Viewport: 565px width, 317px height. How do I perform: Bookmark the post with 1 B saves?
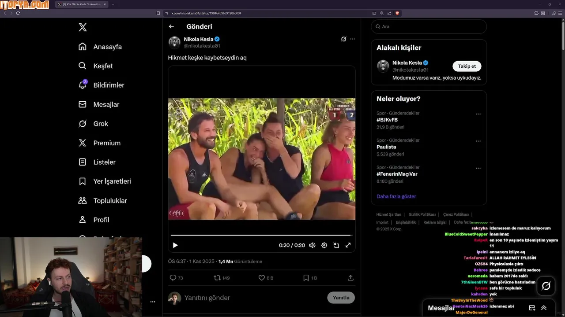(x=310, y=278)
